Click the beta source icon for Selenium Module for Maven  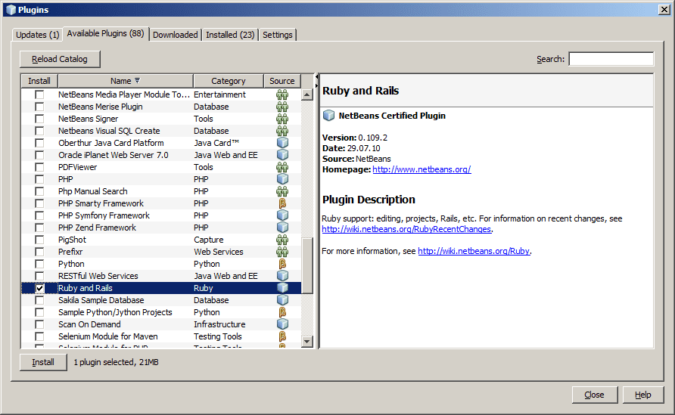pos(282,336)
